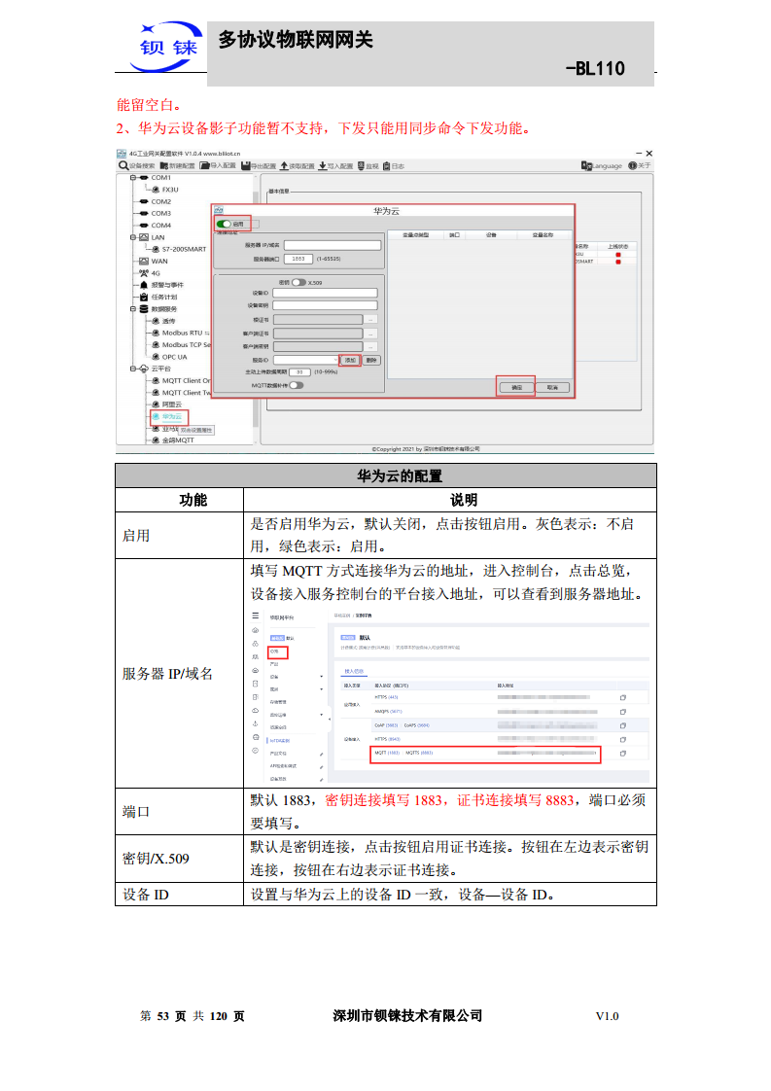This screenshot has width=771, height=1091.
Task: Open the Language switcher
Action: [x=602, y=165]
